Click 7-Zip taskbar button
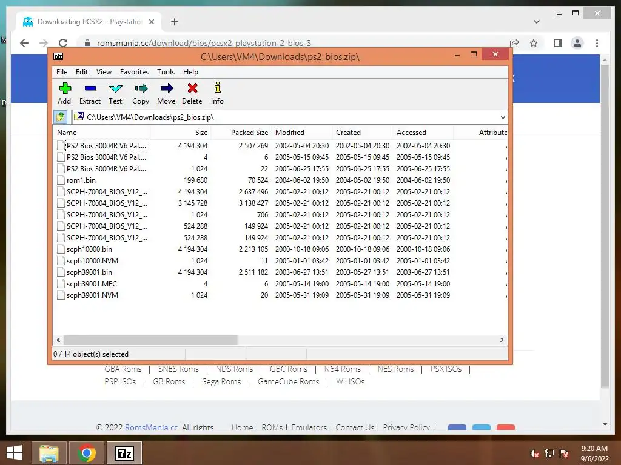This screenshot has width=621, height=465. (x=124, y=453)
